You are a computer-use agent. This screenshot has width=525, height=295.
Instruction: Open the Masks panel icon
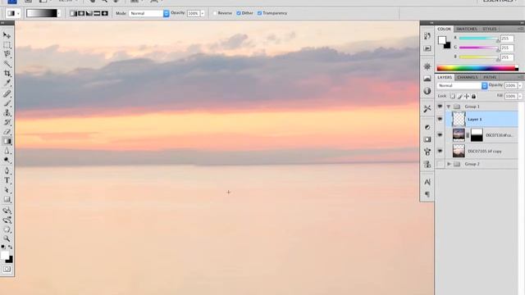427,139
